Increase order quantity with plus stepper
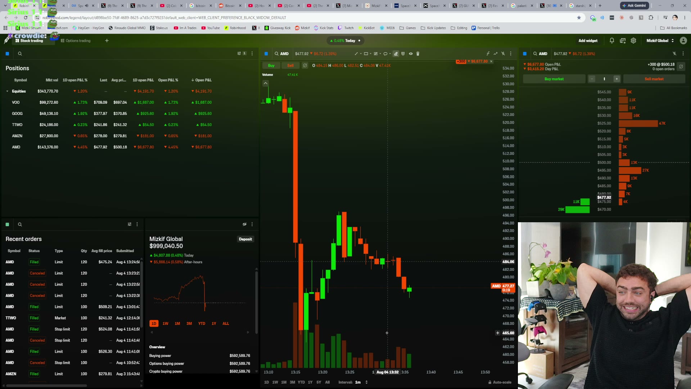691x389 pixels. pos(617,79)
